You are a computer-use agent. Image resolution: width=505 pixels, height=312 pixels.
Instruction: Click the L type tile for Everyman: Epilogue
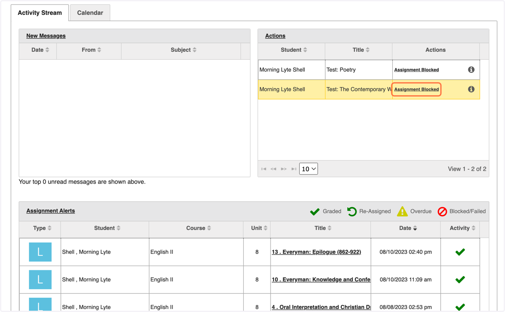tap(40, 252)
